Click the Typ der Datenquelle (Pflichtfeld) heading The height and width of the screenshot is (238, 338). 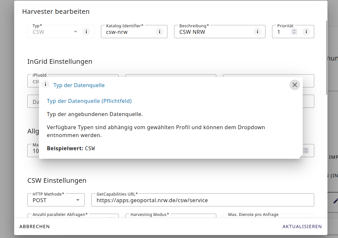tap(89, 101)
